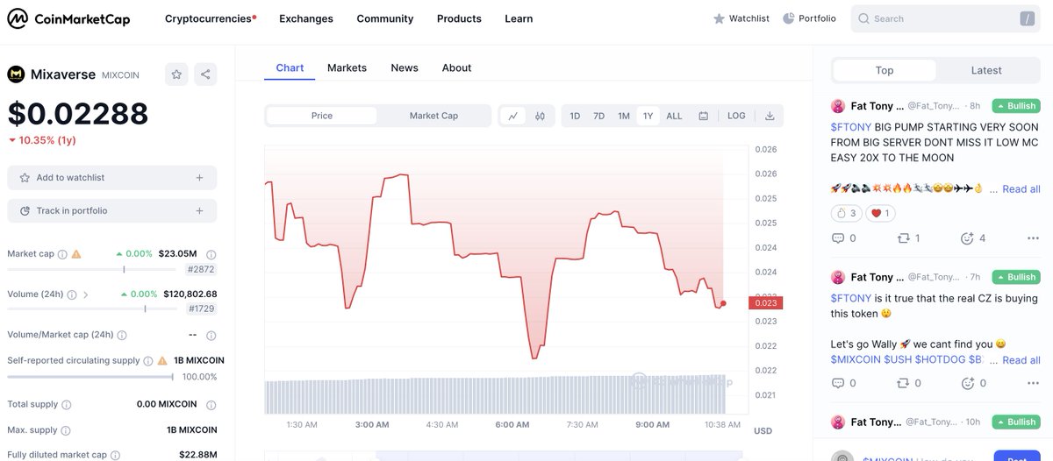Share the Mixaverse page
This screenshot has height=461, width=1053.
(x=205, y=74)
